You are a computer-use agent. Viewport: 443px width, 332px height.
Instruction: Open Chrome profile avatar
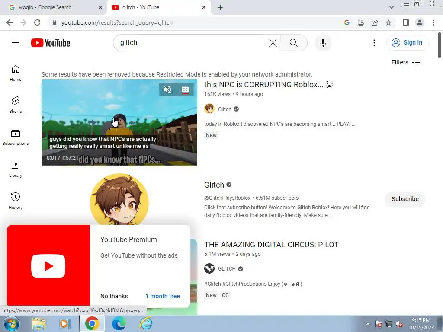pyautogui.click(x=420, y=22)
